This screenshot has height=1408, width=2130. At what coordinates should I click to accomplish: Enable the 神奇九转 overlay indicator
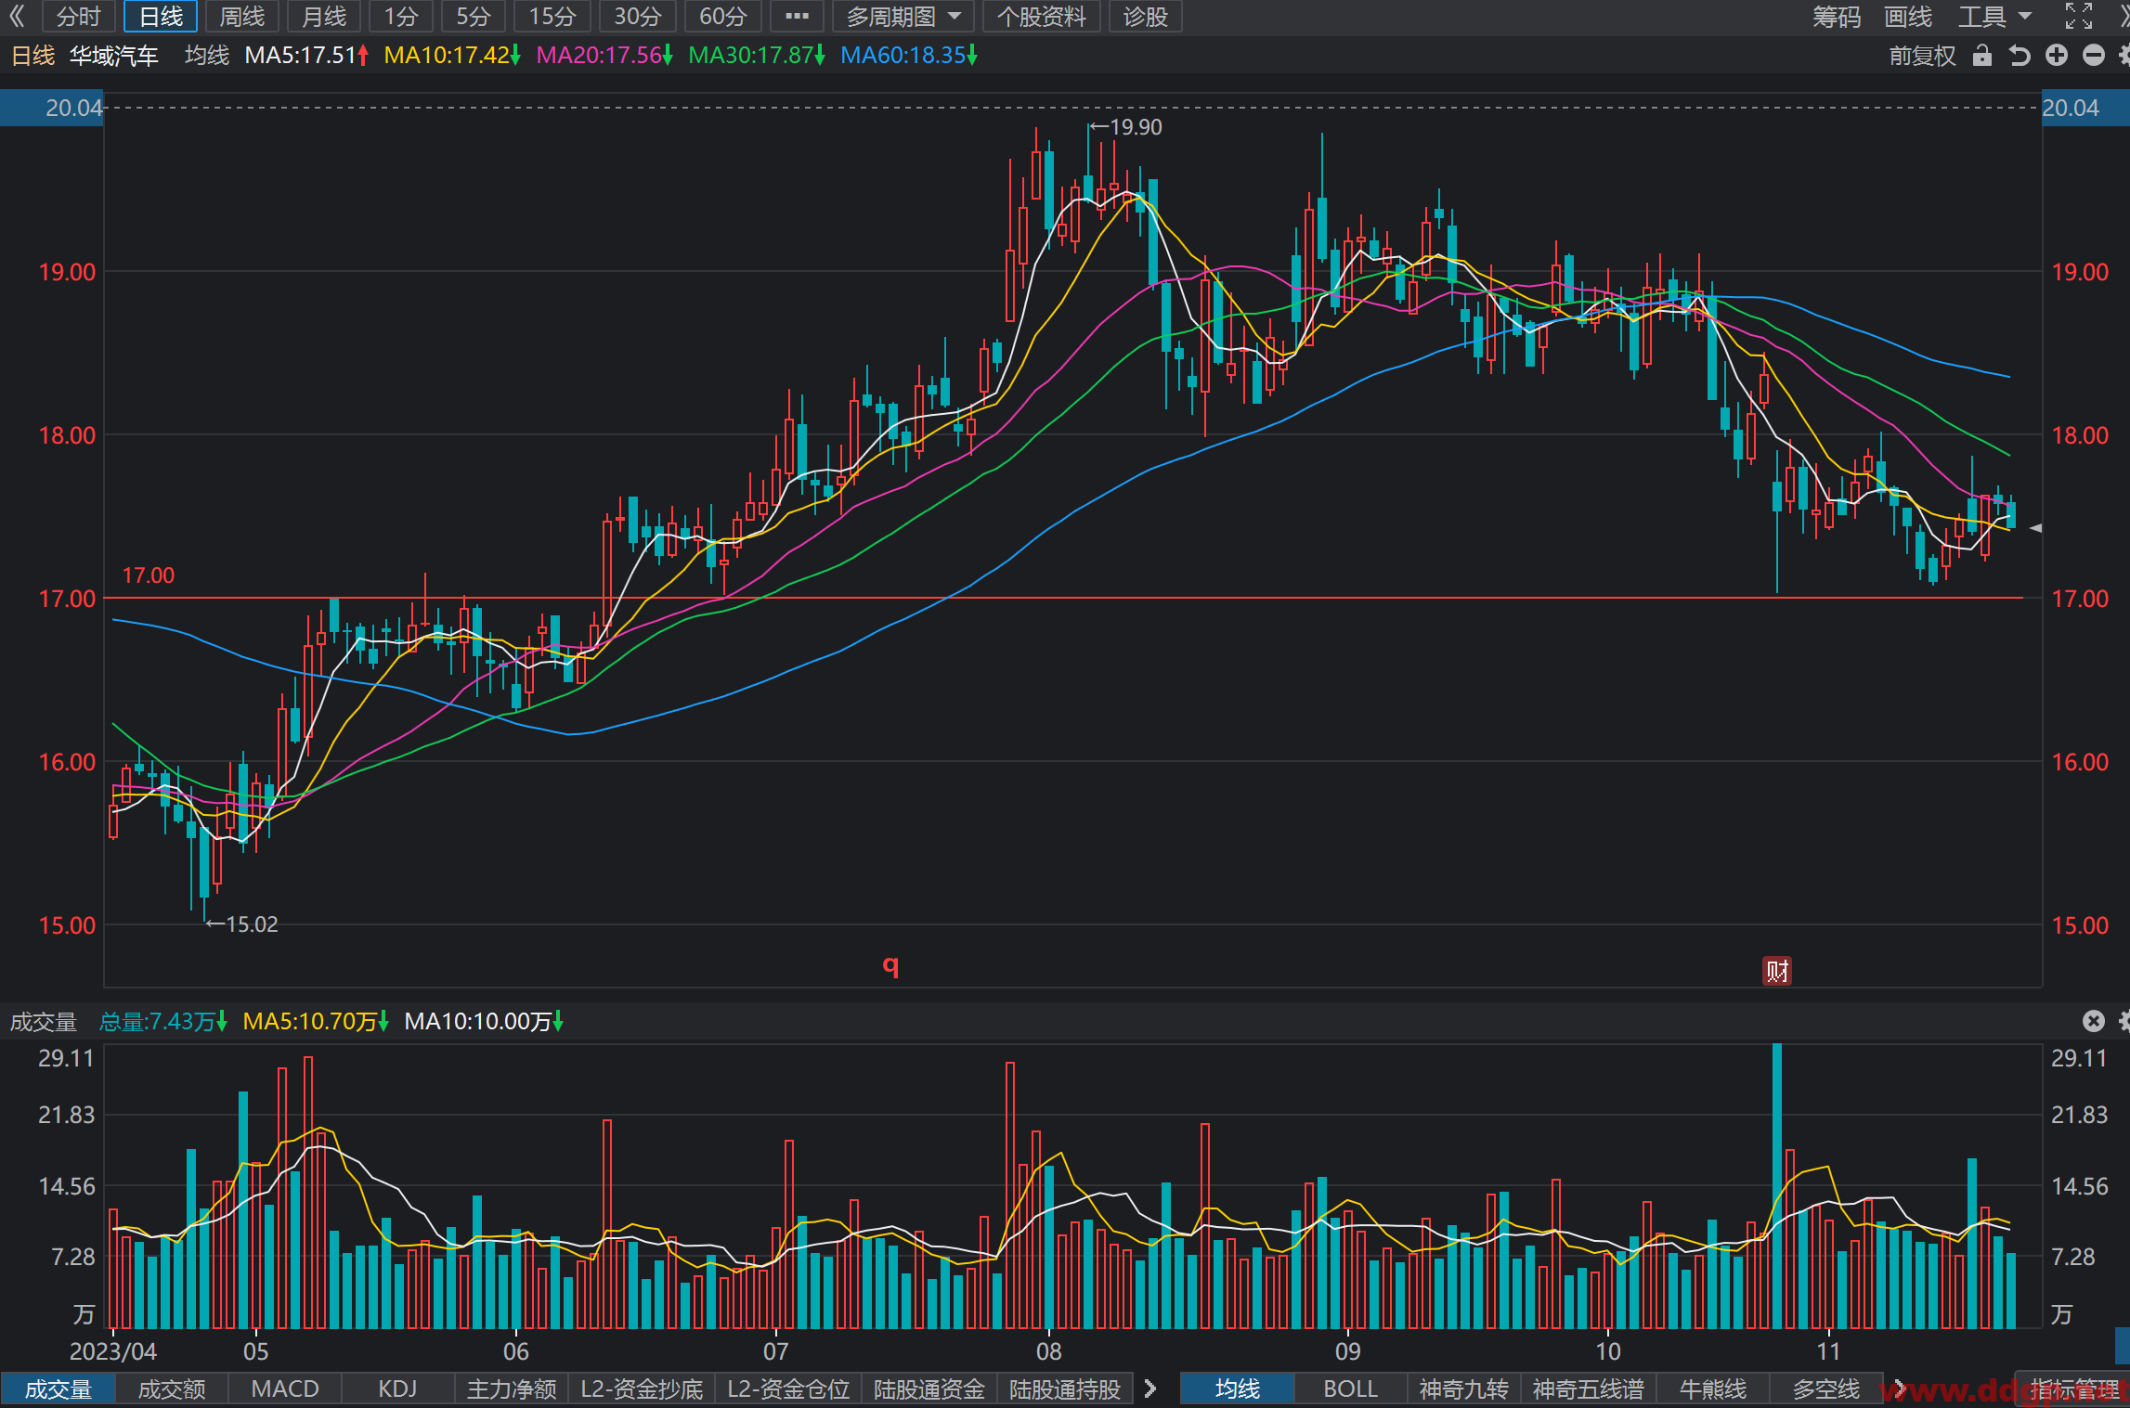(1463, 1389)
